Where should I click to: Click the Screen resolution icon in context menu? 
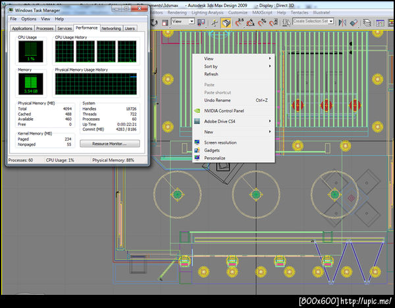197,143
